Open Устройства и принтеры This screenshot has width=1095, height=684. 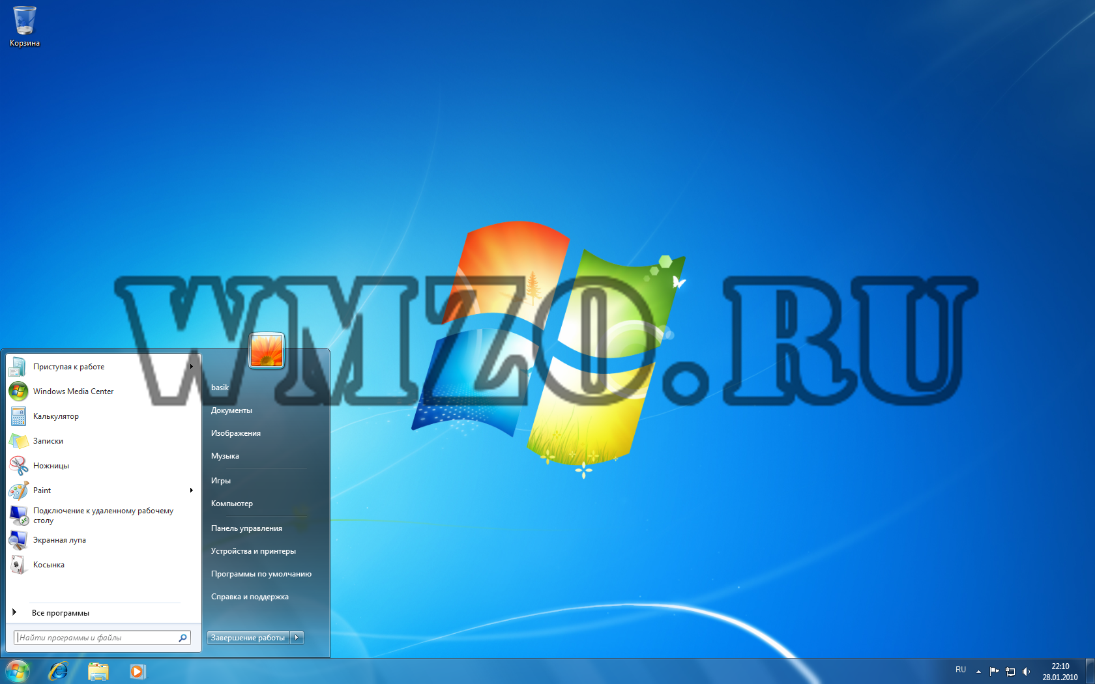[x=254, y=551]
